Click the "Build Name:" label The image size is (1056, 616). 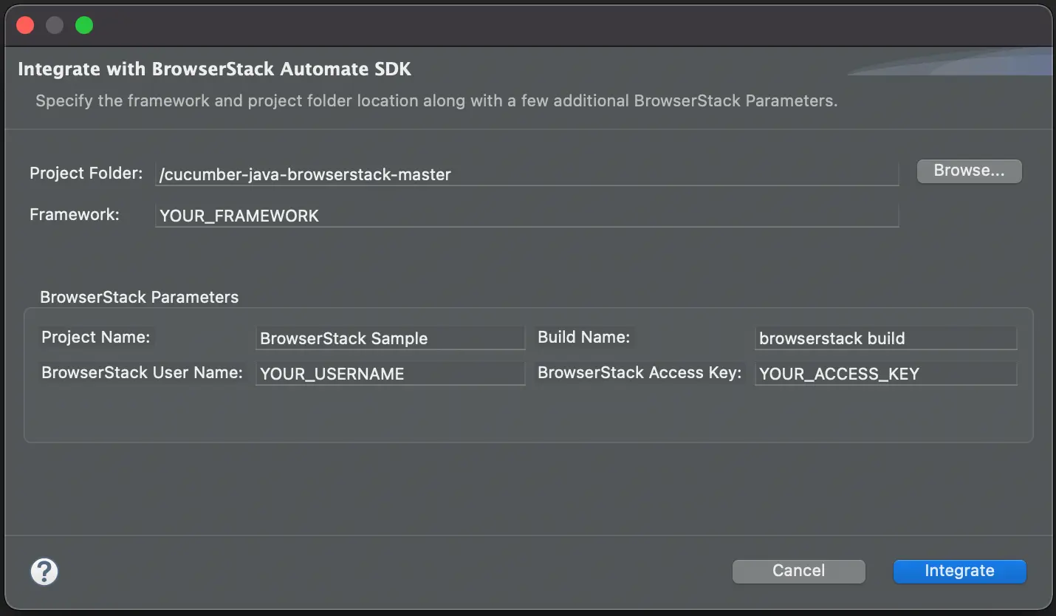point(583,338)
